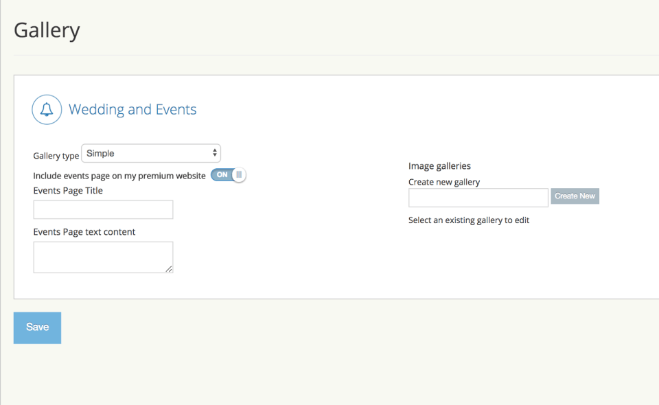Select the Wedding and Events section heading
Image resolution: width=659 pixels, height=405 pixels.
click(x=132, y=110)
